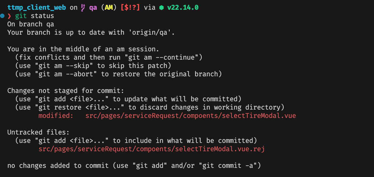374x177 pixels.
Task: Click the "Untracked files:" heading
Action: 38,132
